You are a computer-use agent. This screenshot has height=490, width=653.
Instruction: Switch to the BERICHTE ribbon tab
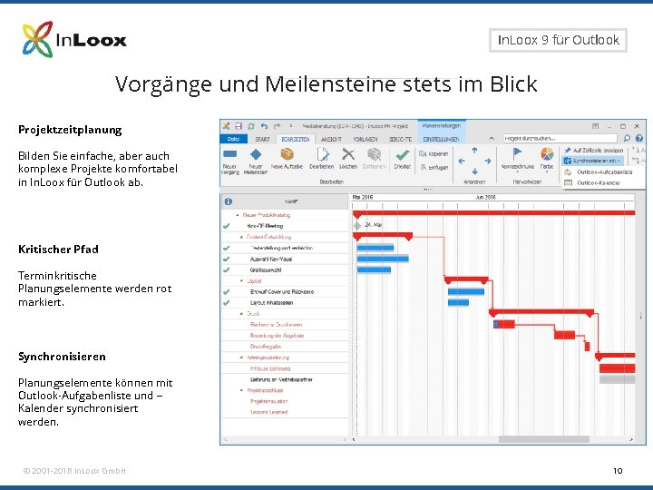point(400,139)
